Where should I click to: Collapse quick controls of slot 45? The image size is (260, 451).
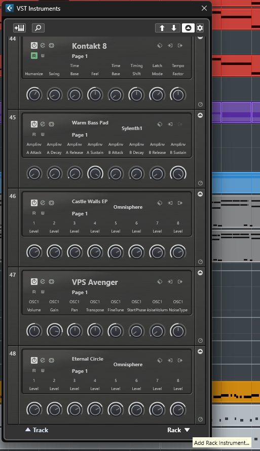coord(200,115)
